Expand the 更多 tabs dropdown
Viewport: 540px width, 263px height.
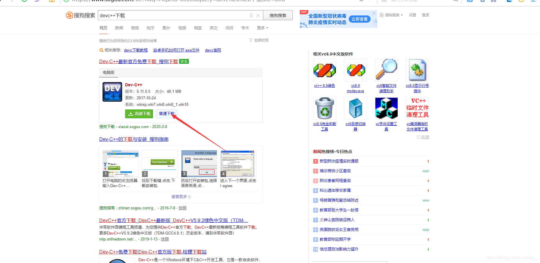[263, 28]
